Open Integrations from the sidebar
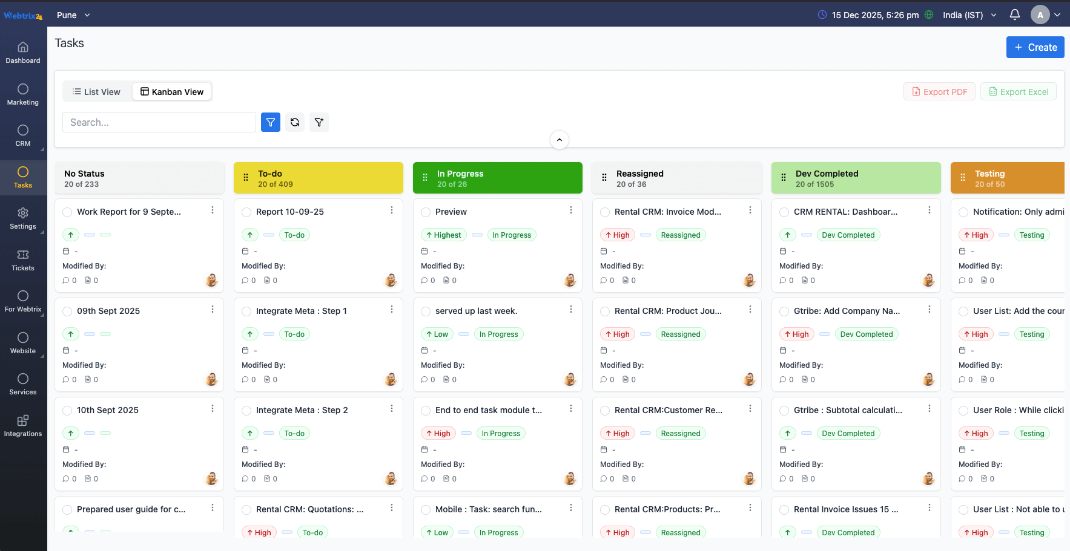Screen dimensions: 1070x551 tap(23, 426)
